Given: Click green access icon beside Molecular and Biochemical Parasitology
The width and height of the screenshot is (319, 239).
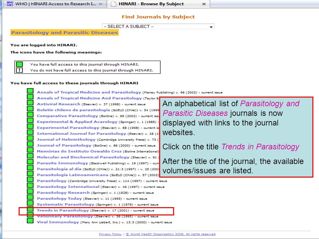Looking at the screenshot, I should pos(30,156).
